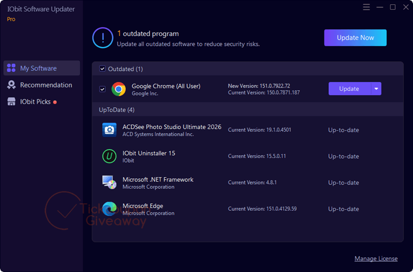Switch to the Recommendation tab
413x272 pixels.
pyautogui.click(x=42, y=85)
